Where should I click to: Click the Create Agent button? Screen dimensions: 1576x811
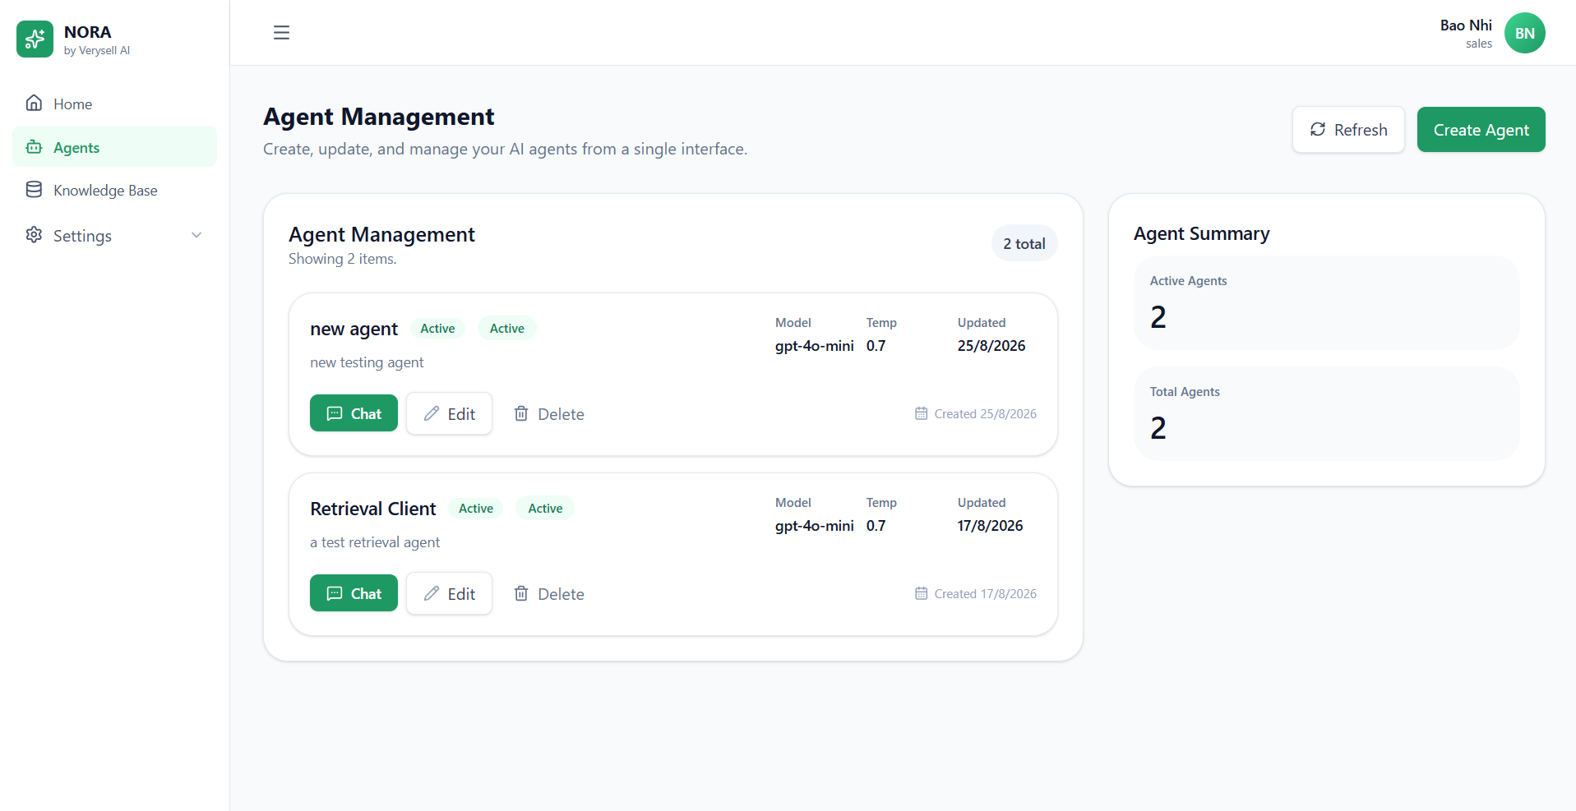1481,130
